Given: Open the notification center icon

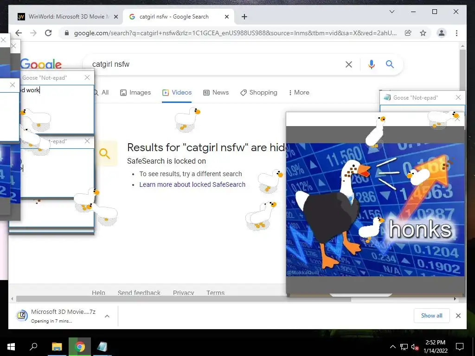Looking at the screenshot, I should (460, 347).
